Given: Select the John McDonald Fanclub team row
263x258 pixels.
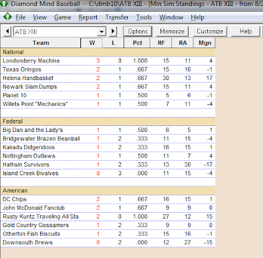Looking at the screenshot, I should [x=108, y=207].
